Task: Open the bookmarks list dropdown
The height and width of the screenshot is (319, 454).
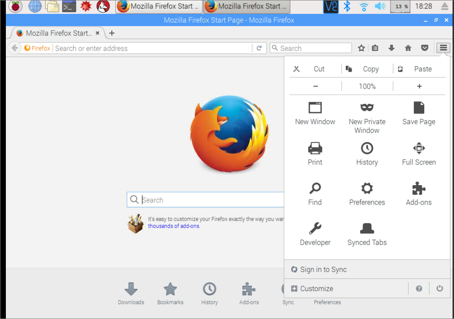Action: click(375, 48)
